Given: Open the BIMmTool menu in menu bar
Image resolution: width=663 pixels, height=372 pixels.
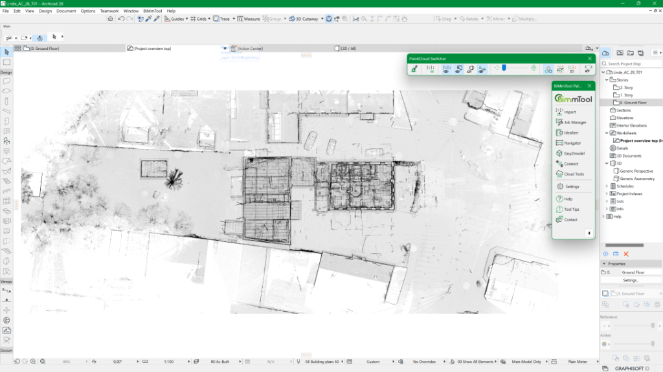Looking at the screenshot, I should (153, 11).
